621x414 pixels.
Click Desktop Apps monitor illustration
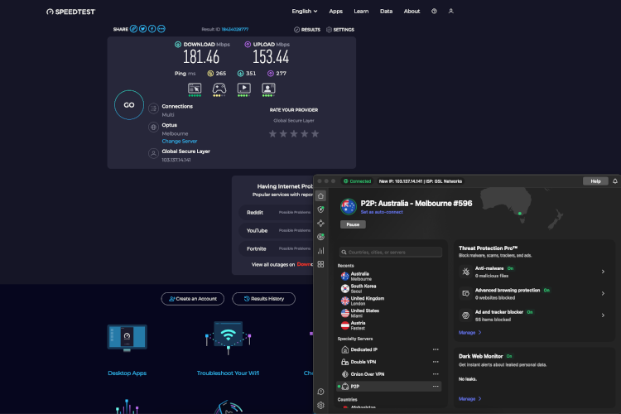coord(128,338)
